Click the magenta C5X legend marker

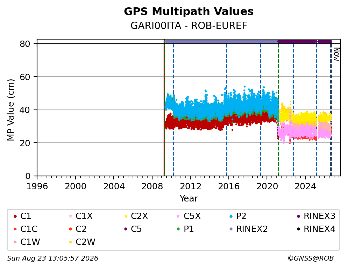(178, 216)
